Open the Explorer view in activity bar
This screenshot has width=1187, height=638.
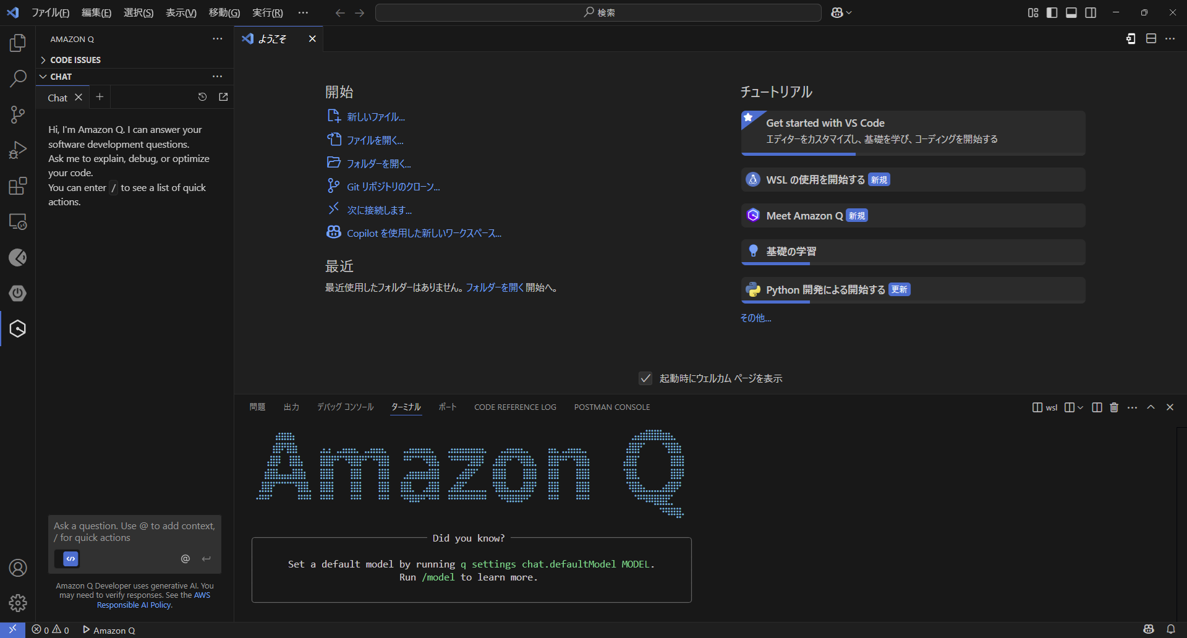[18, 43]
